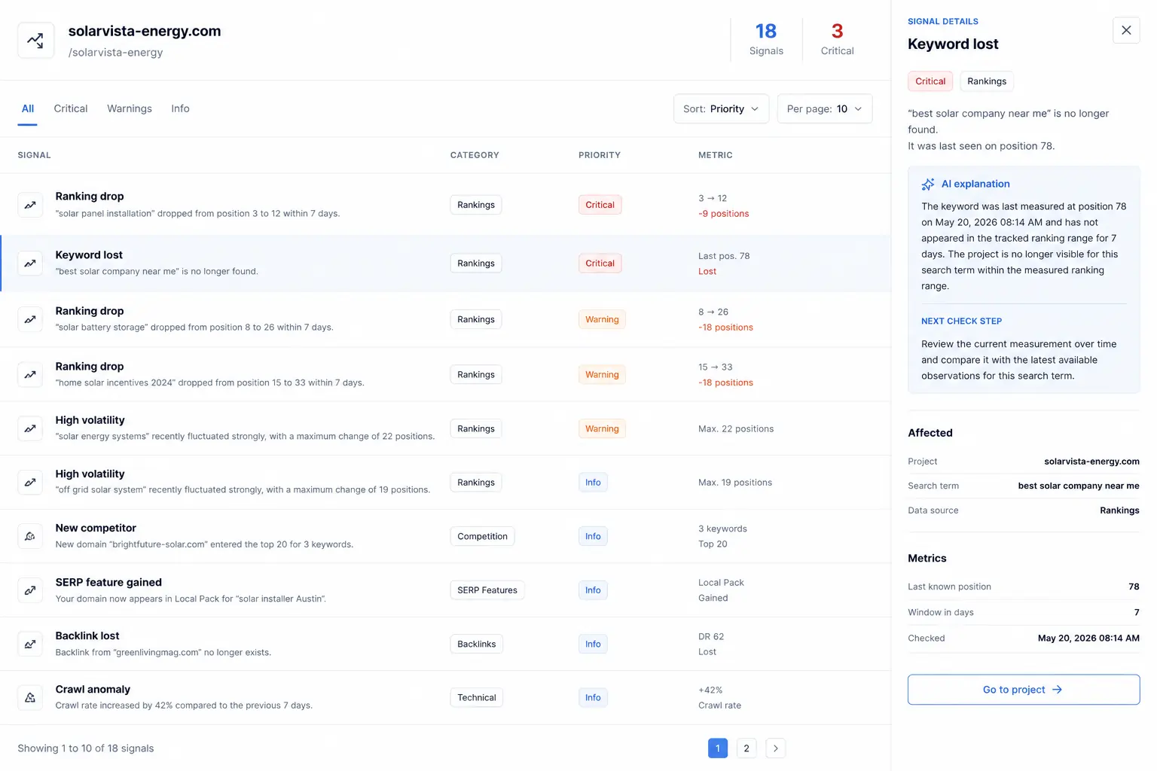
Task: Click the 18 Signals counter
Action: point(766,39)
